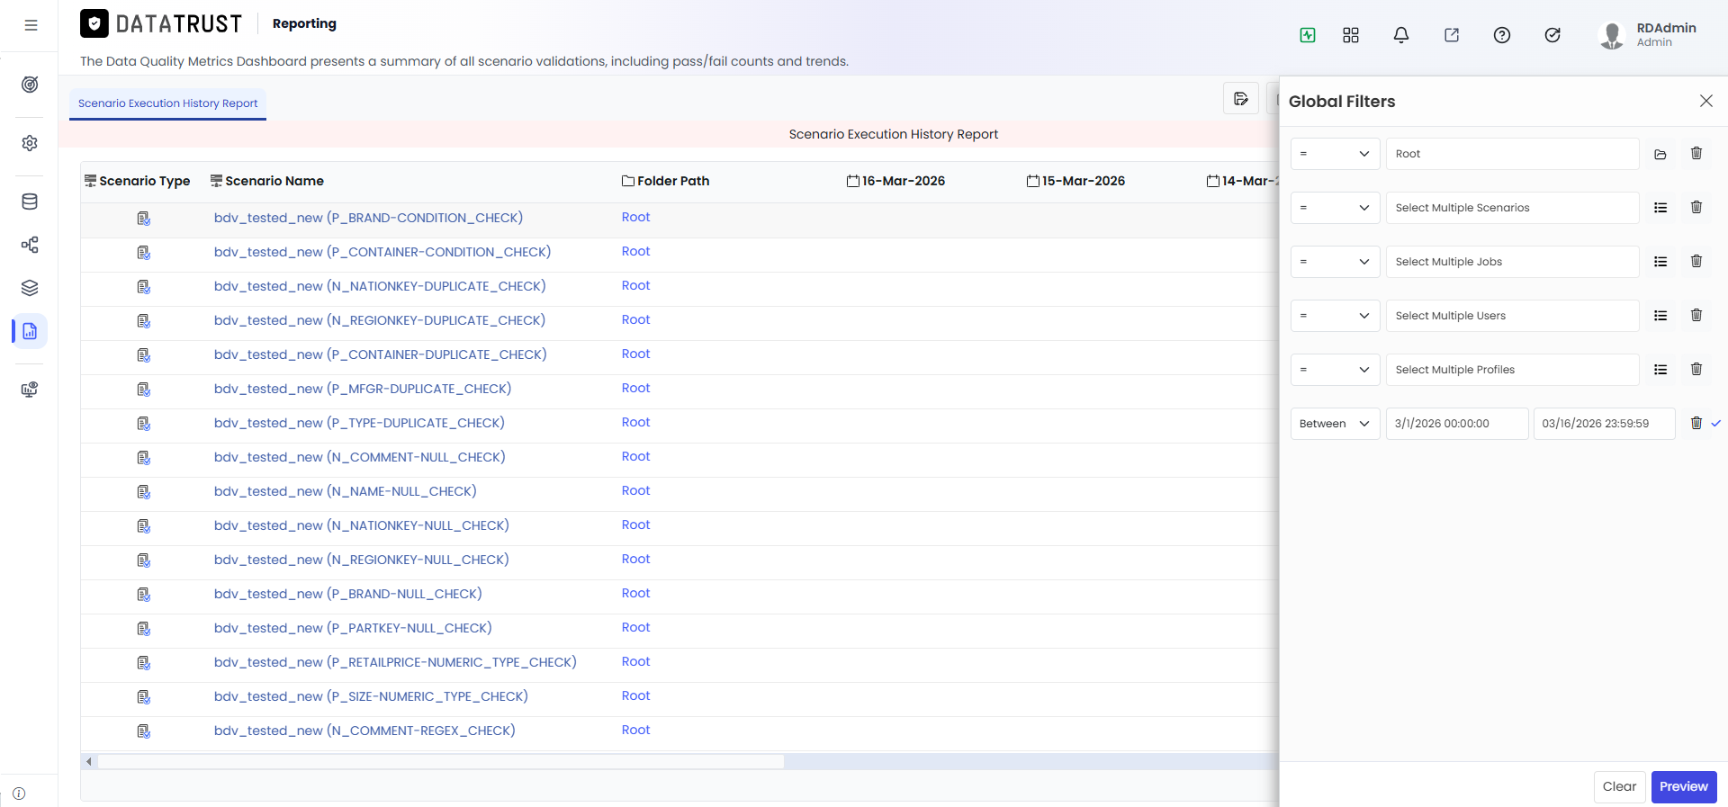Expand the operator dropdown for Multiple Profiles
The height and width of the screenshot is (807, 1728).
pyautogui.click(x=1335, y=370)
